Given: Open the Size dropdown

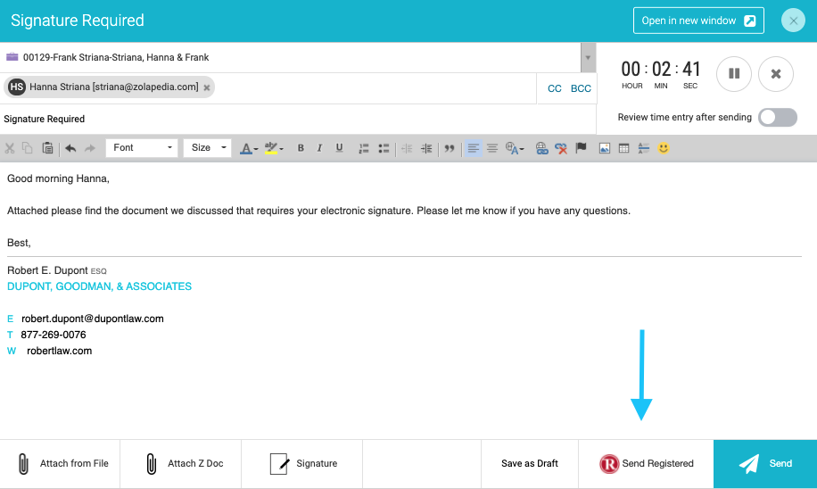Looking at the screenshot, I should (x=208, y=148).
